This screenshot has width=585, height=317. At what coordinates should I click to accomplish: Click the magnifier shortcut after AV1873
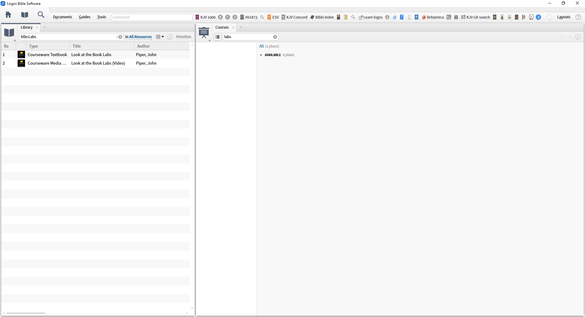[x=262, y=17]
